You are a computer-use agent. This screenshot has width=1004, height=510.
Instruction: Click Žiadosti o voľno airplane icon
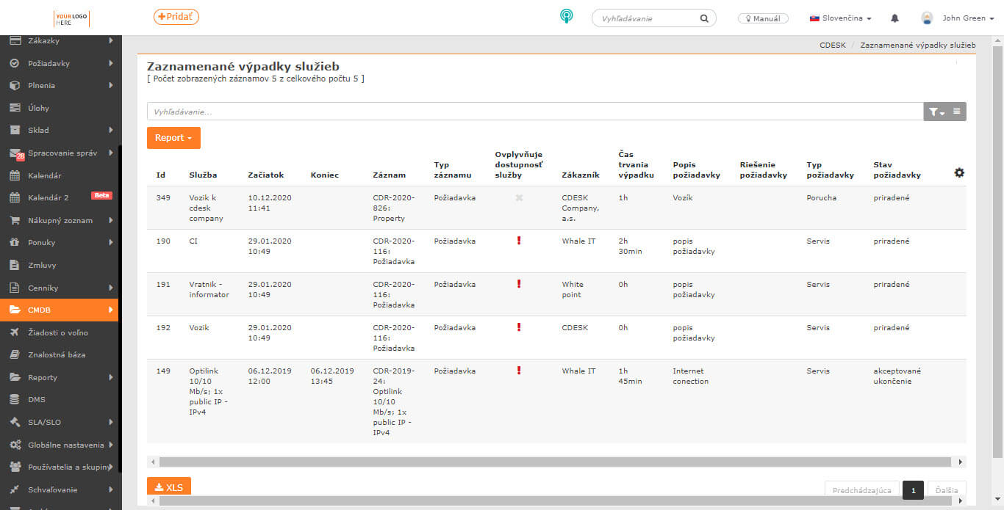(15, 332)
